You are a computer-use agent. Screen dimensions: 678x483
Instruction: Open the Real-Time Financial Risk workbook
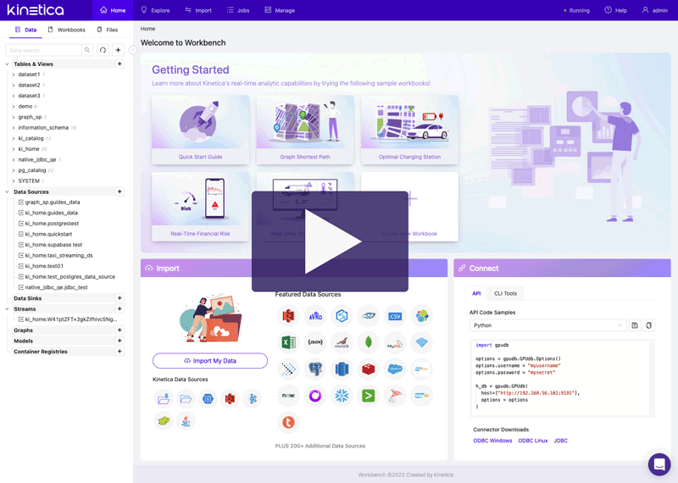tap(201, 207)
